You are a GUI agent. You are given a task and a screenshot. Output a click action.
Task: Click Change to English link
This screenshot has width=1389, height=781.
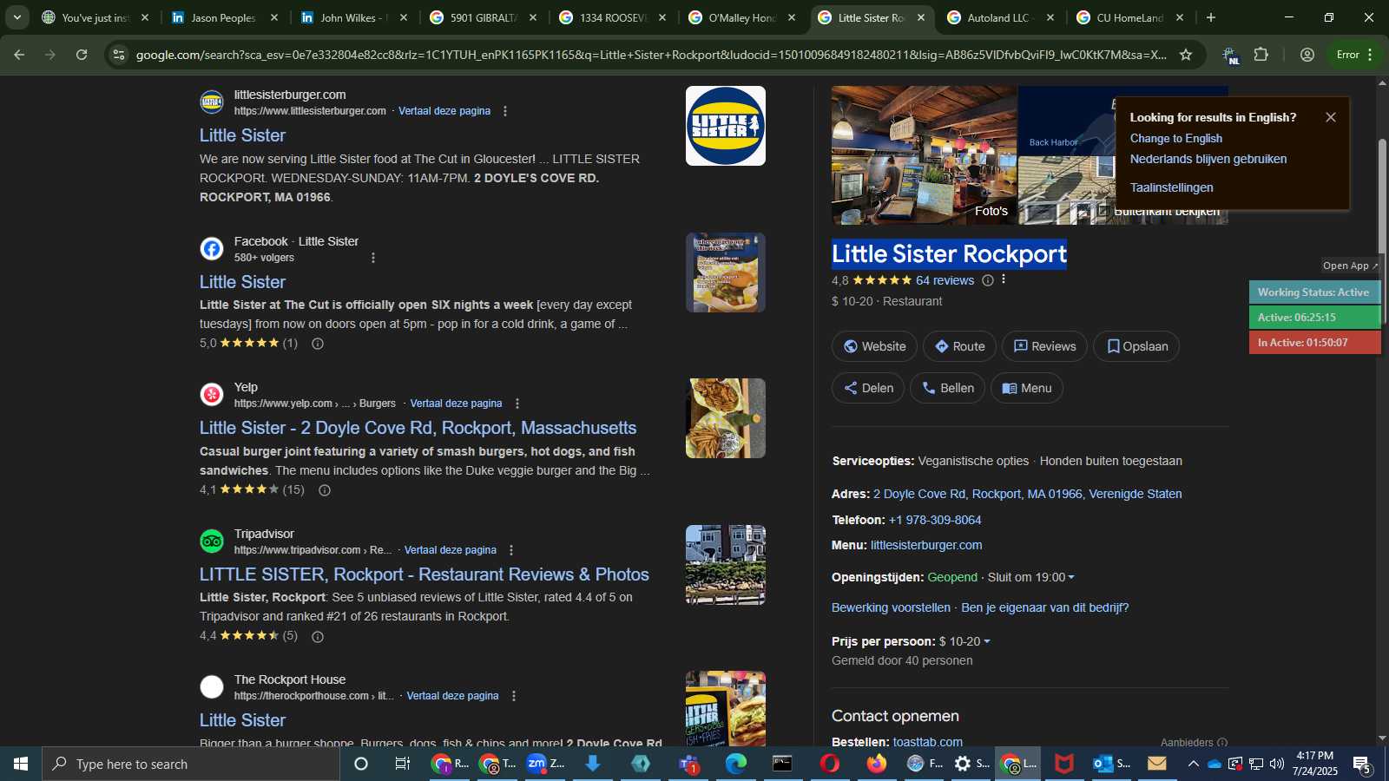point(1175,138)
